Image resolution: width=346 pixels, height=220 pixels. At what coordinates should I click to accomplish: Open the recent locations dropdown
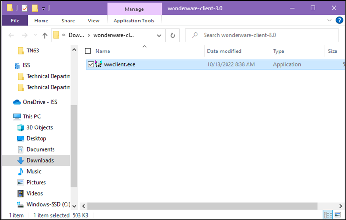[35, 35]
